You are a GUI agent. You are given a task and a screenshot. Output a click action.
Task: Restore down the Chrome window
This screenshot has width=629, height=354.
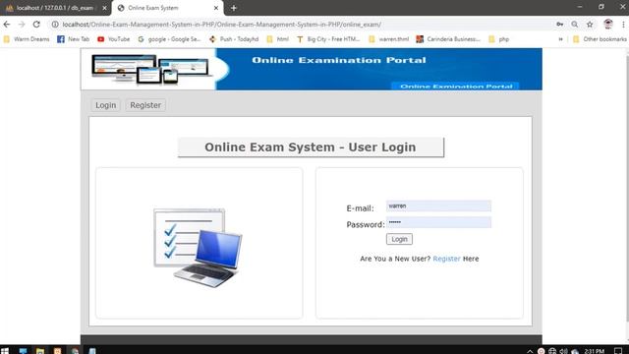[600, 7]
